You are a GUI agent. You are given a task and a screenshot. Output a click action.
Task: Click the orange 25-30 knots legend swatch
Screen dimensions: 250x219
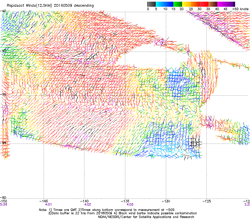click(x=195, y=4)
